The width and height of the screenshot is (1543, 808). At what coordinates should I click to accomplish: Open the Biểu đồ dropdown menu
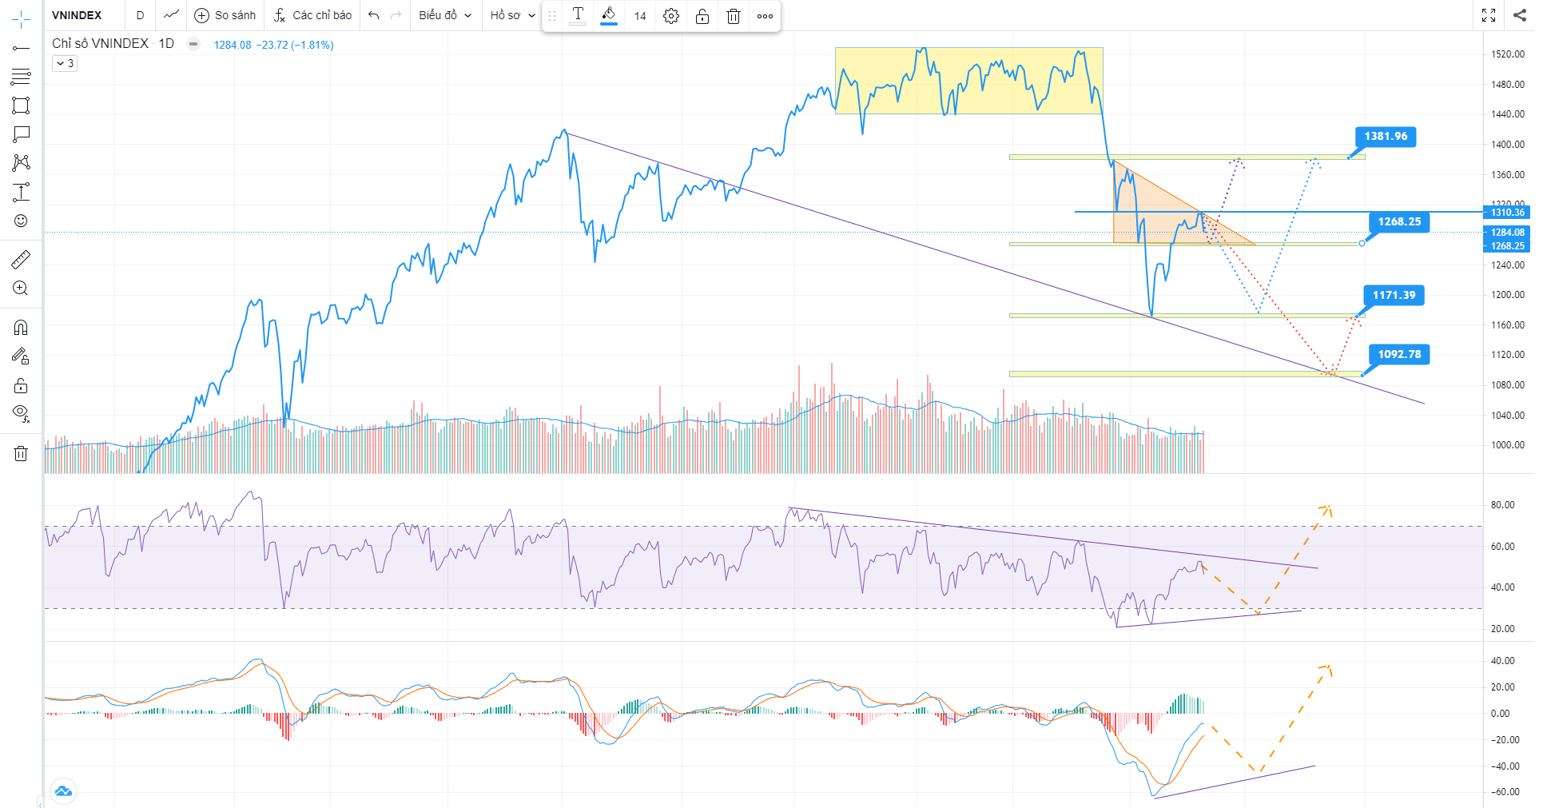point(445,15)
